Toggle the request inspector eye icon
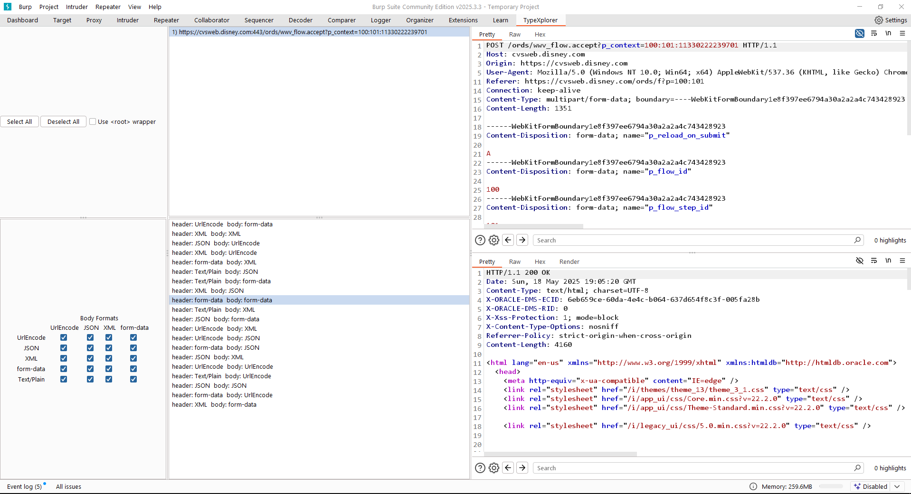This screenshot has height=494, width=911. coord(860,33)
